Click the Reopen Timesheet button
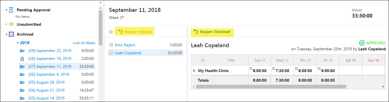389x102 pixels. point(212,32)
